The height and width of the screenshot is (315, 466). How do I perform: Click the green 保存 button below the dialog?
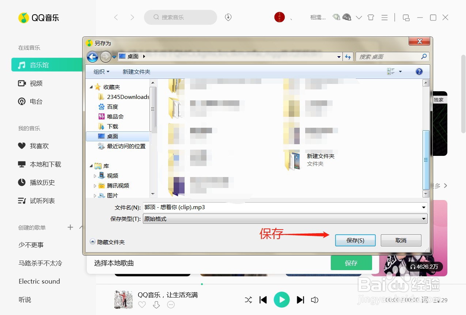[x=351, y=263]
